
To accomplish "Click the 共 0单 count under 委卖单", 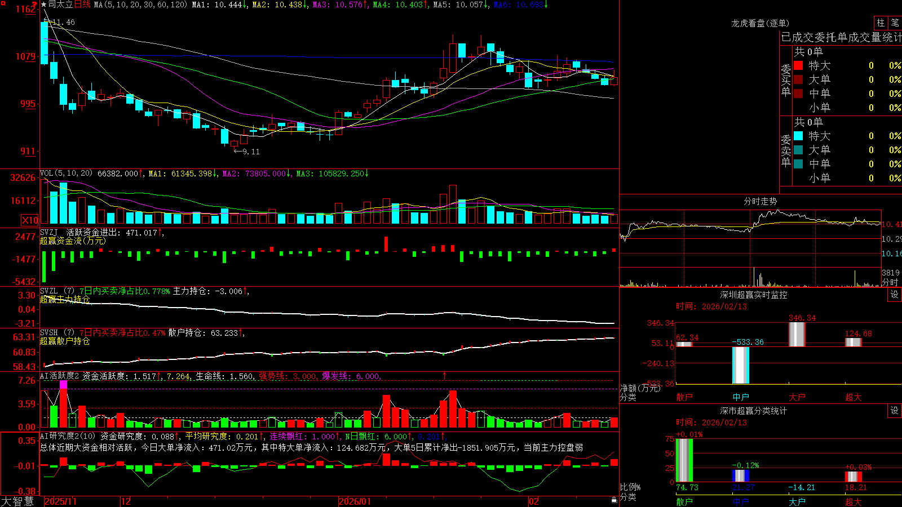I will [x=808, y=122].
